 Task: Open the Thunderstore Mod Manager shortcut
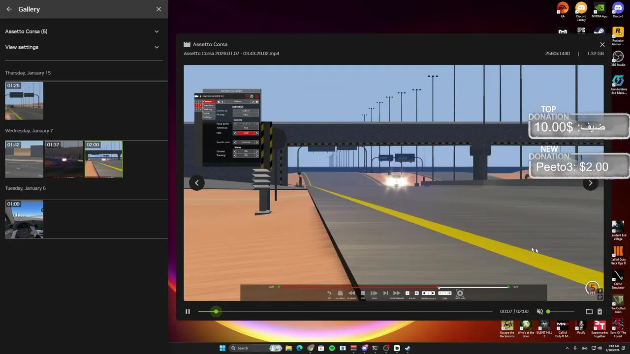[x=618, y=85]
